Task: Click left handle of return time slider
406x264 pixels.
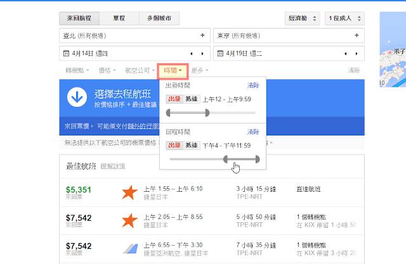Action: point(226,160)
